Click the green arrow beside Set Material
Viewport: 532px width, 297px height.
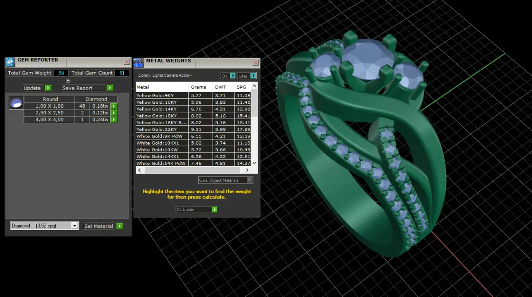[120, 226]
